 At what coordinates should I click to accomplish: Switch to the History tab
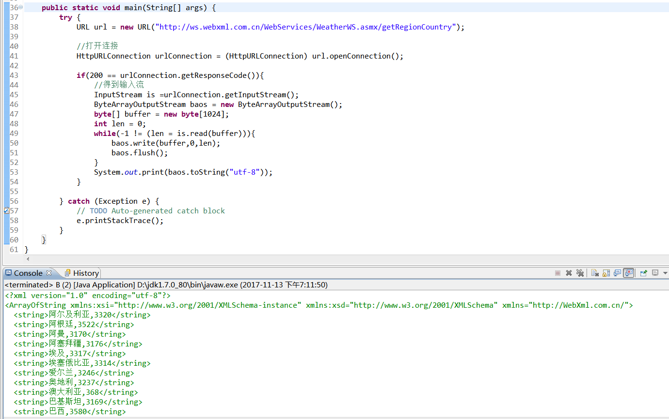click(x=81, y=273)
